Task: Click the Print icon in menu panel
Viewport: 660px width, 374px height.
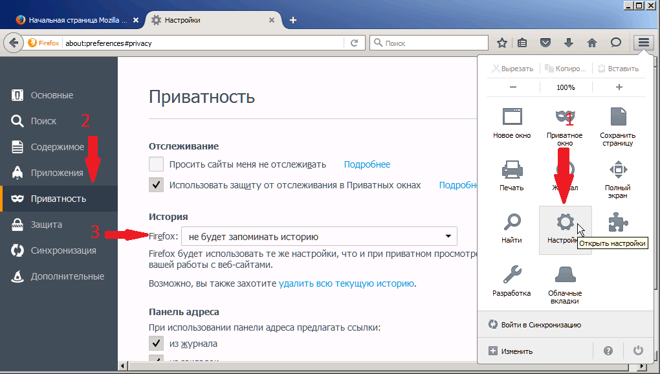Action: (511, 170)
